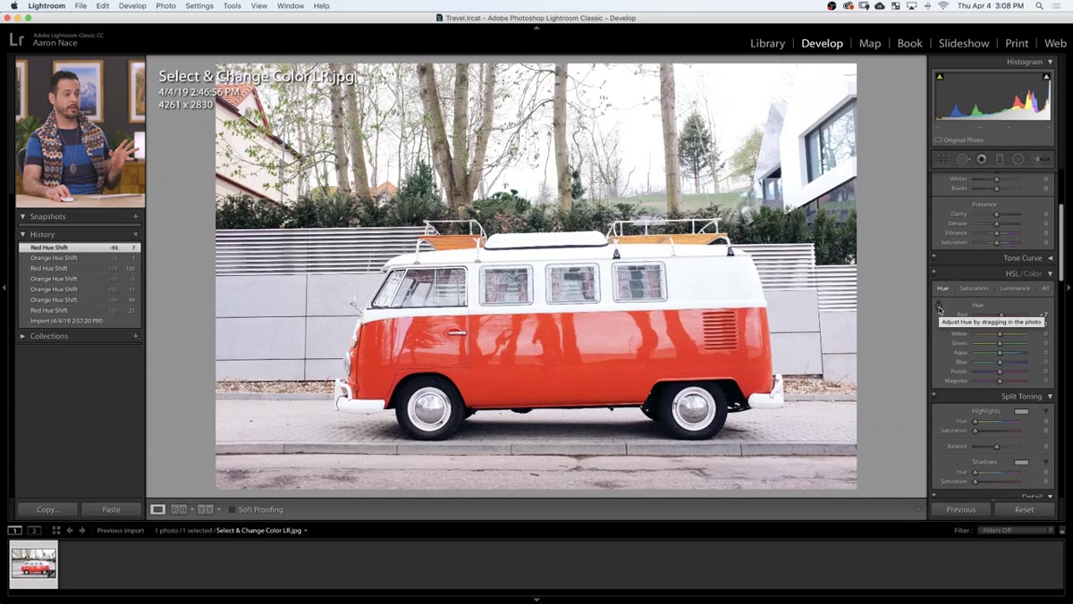Collapse the Histogram panel triangle
Viewport: 1073px width, 604px height.
1050,62
